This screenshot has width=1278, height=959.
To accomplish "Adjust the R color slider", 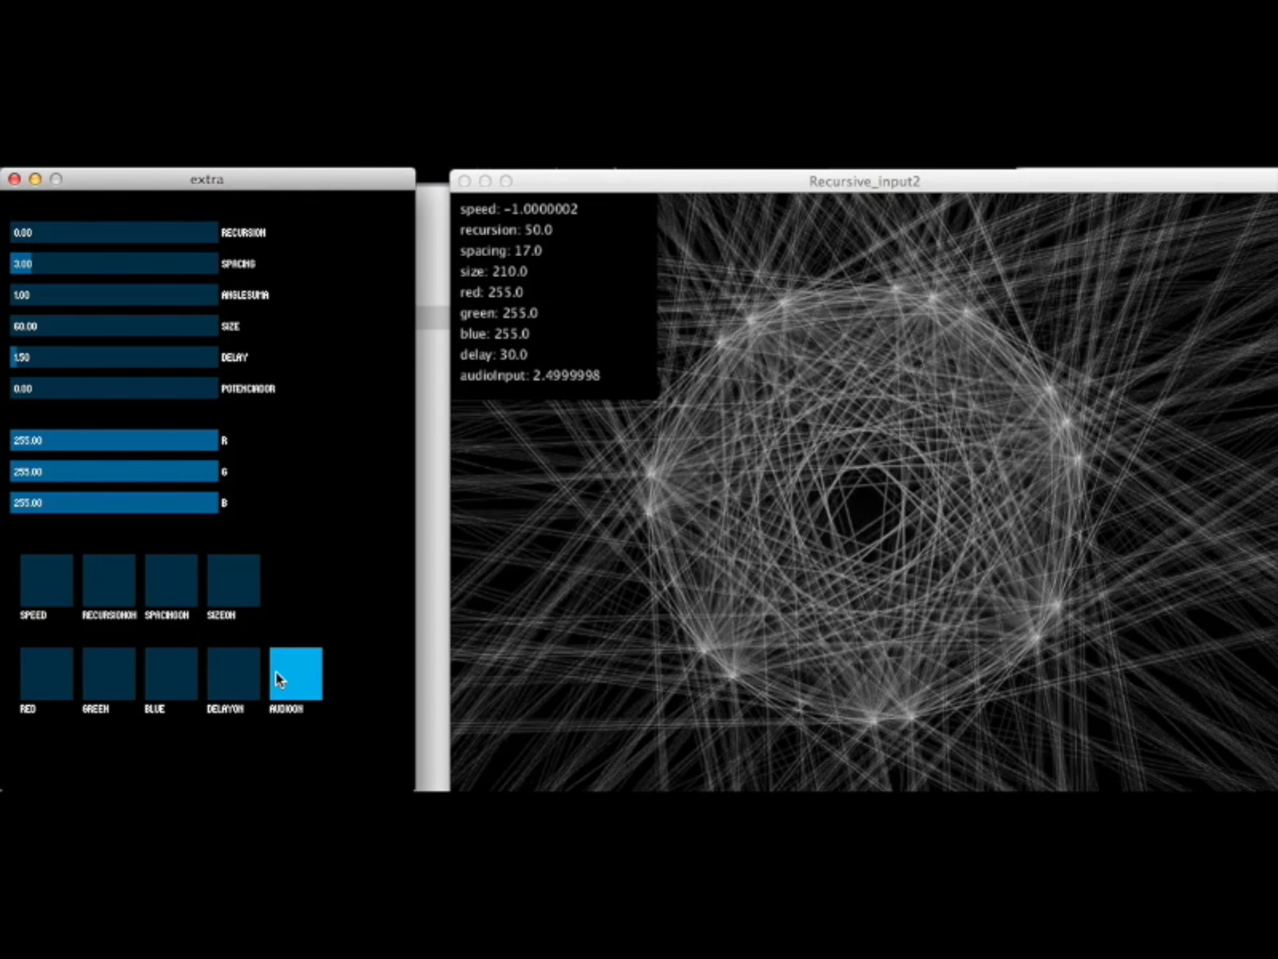I will [x=114, y=441].
